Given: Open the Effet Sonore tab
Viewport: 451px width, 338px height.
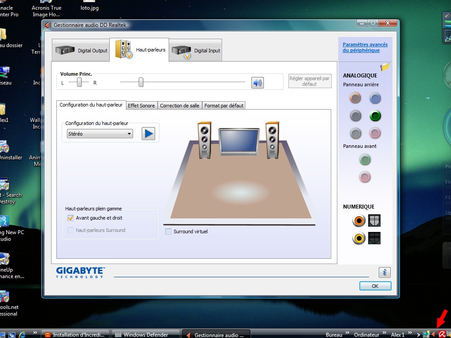Looking at the screenshot, I should (141, 106).
